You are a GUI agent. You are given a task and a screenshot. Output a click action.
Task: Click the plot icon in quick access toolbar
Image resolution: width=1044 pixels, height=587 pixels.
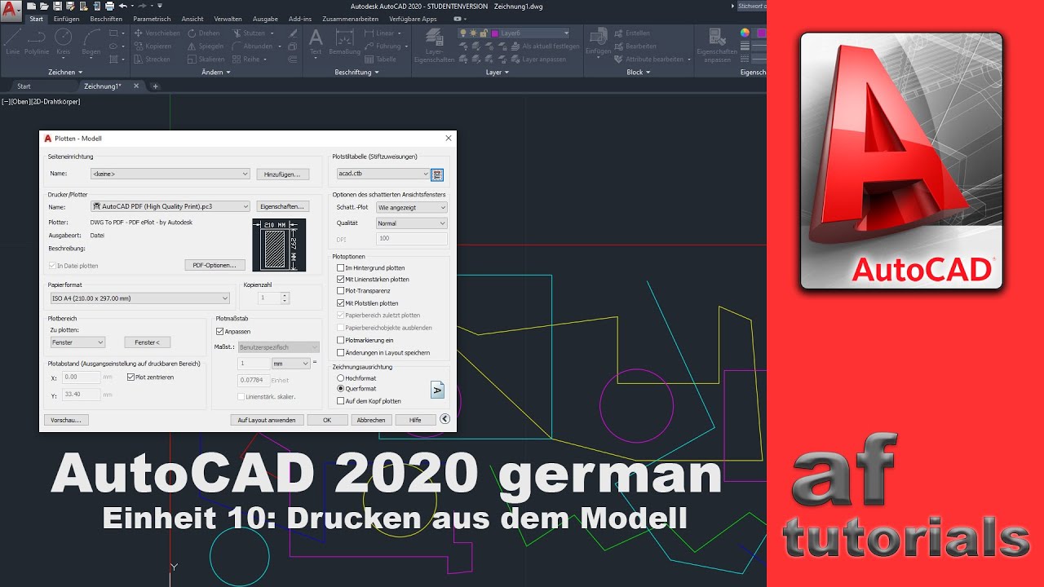108,6
